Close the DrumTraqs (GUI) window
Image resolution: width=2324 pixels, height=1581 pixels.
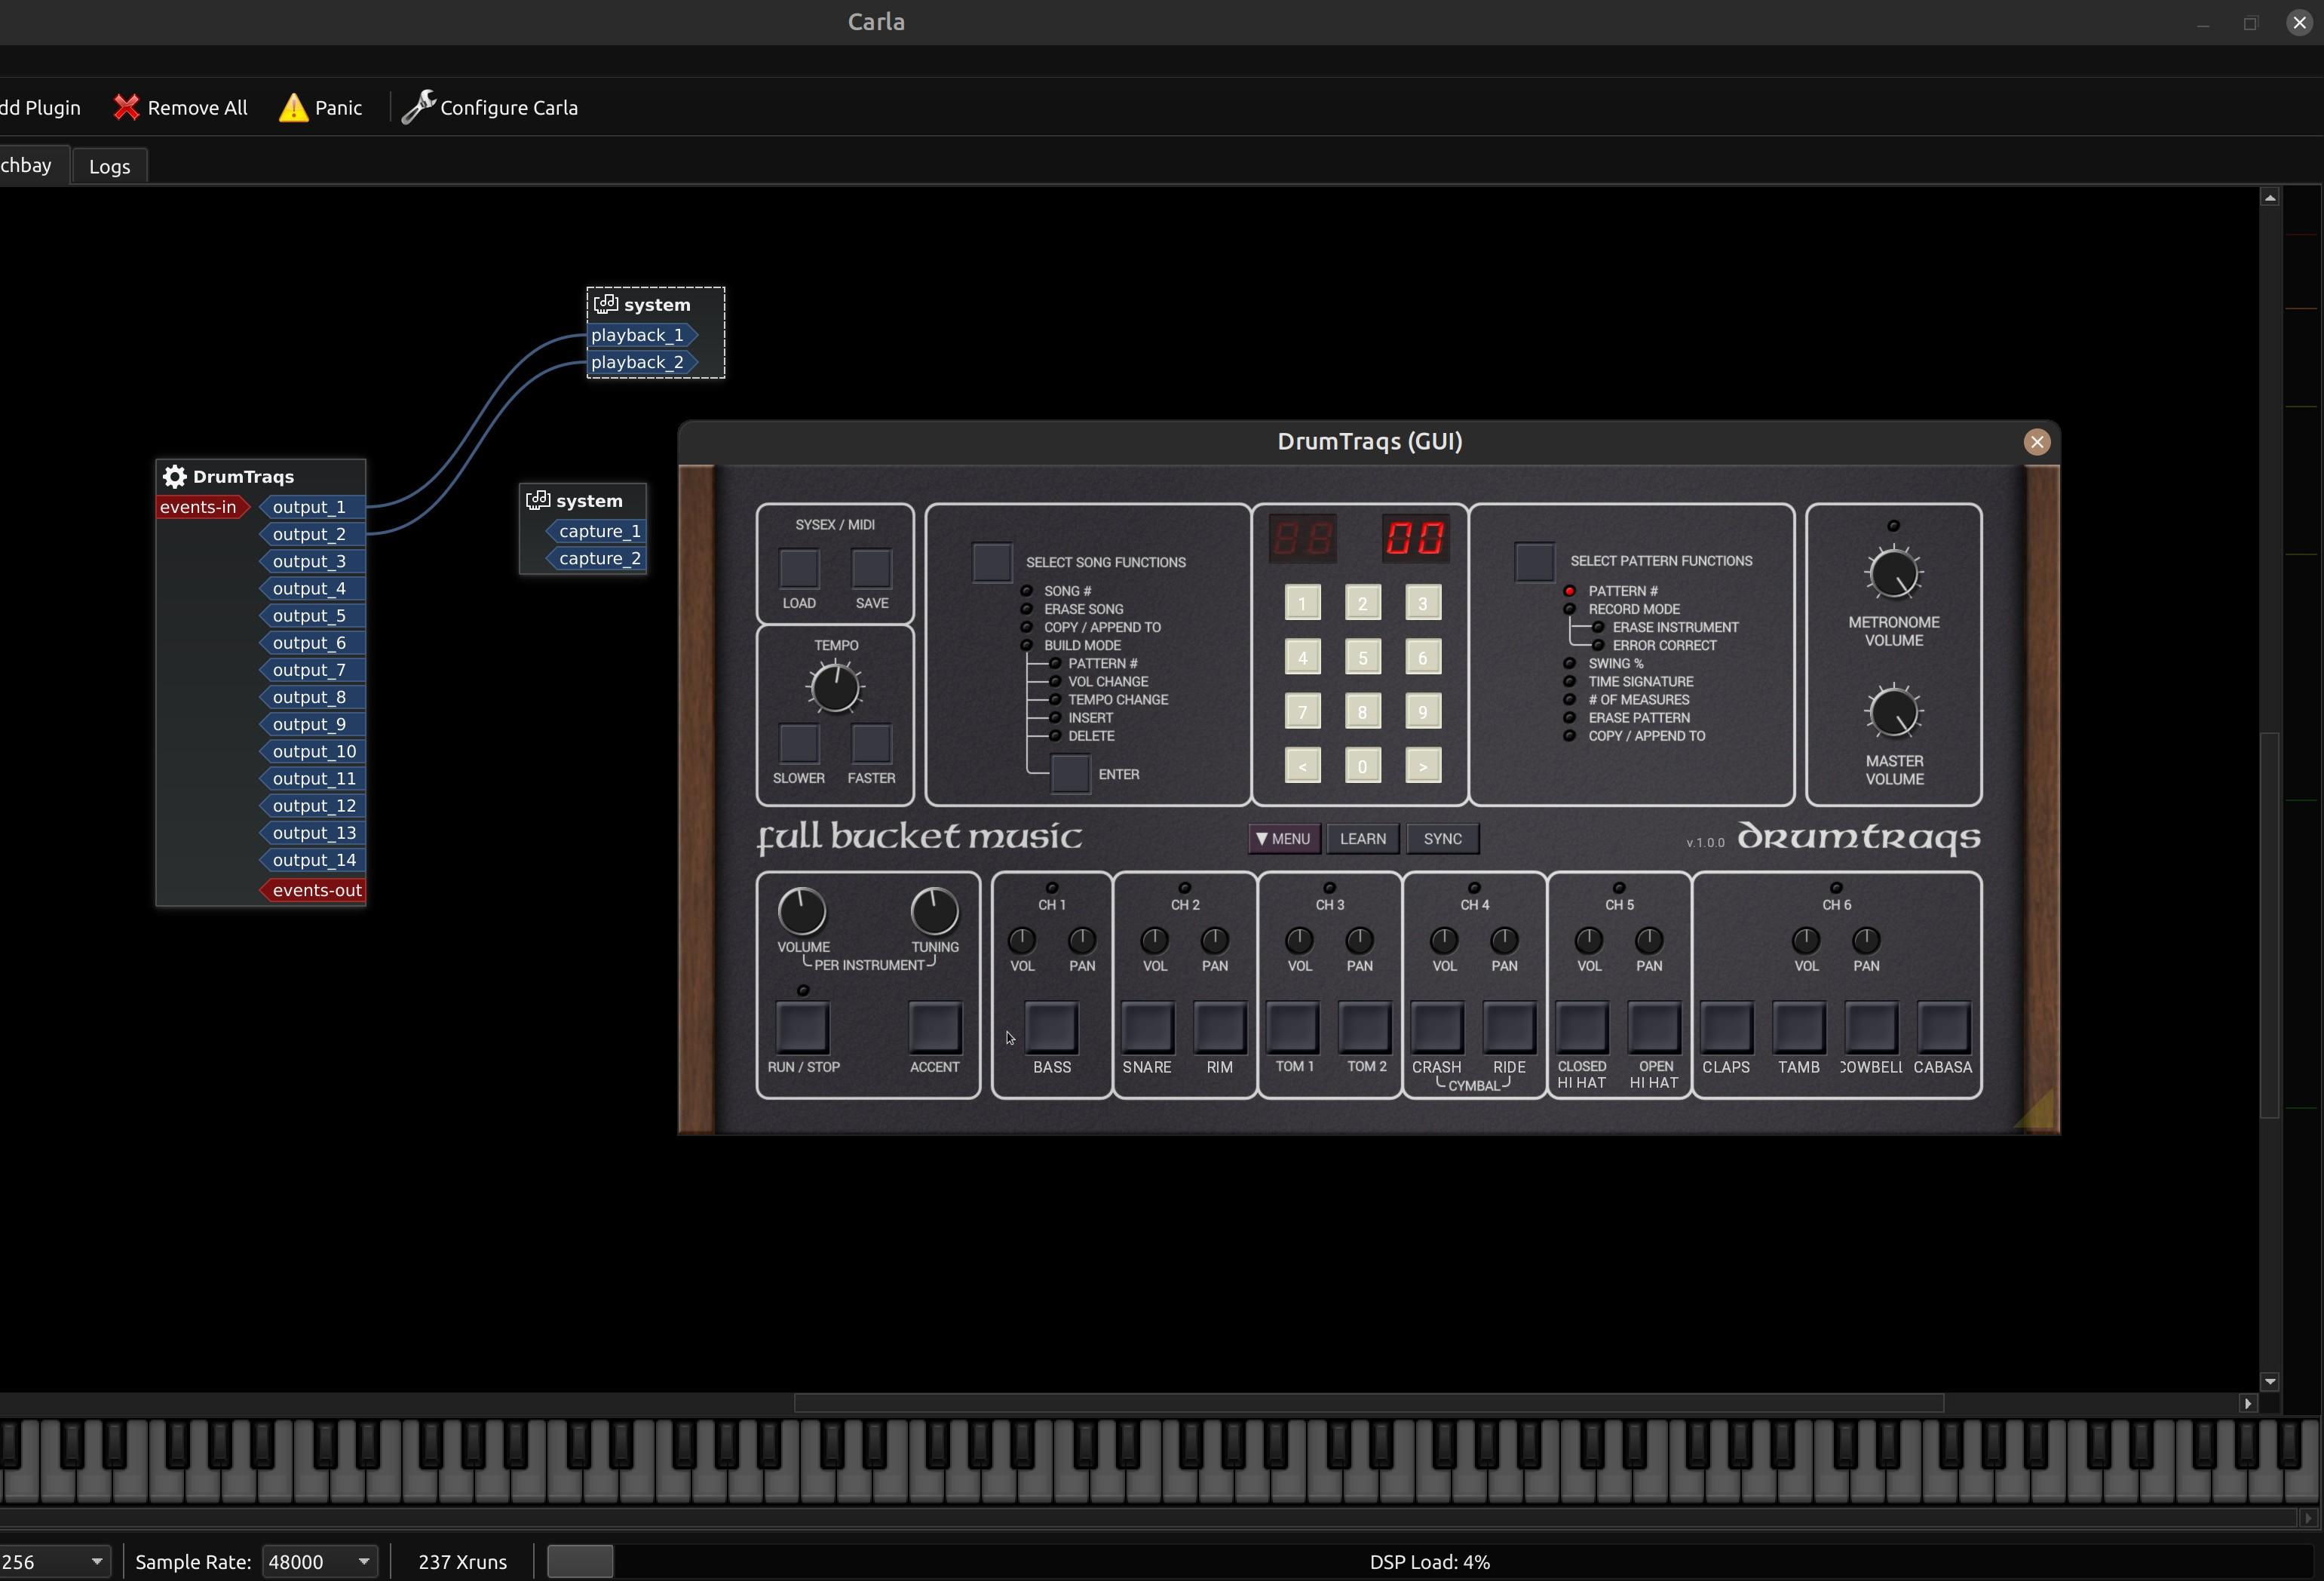click(2037, 442)
